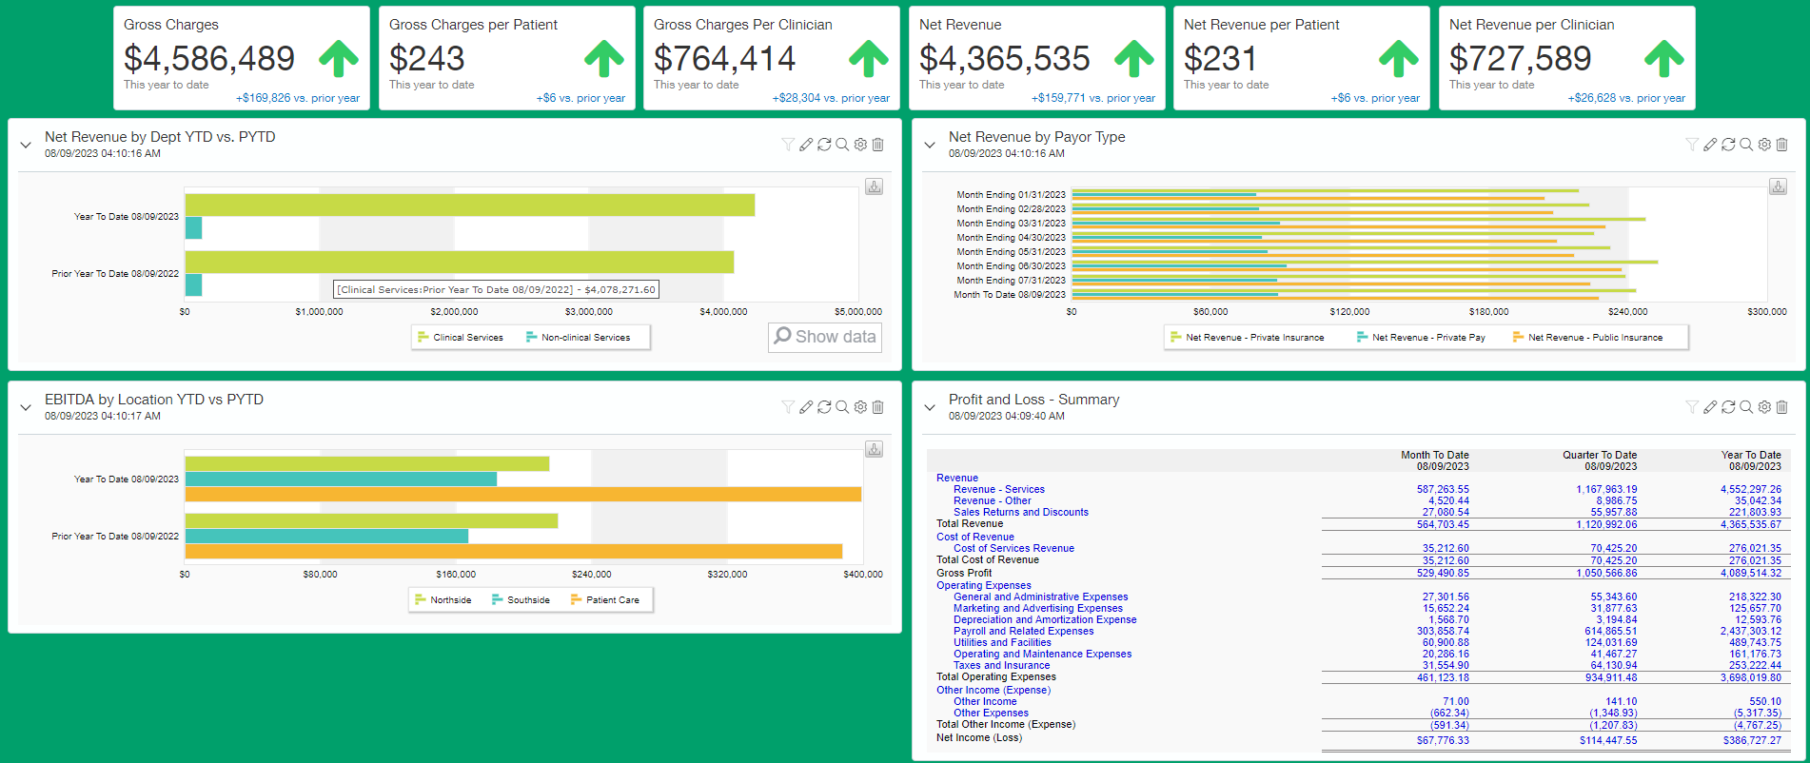Open Payroll and Related Expenses link
Image resolution: width=1810 pixels, height=763 pixels.
pyautogui.click(x=1023, y=632)
